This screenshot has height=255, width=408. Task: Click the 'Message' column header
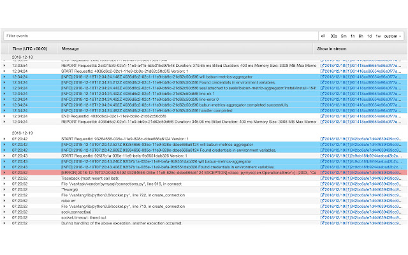click(x=70, y=48)
